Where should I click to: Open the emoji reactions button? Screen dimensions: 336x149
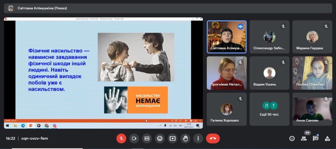click(160, 139)
